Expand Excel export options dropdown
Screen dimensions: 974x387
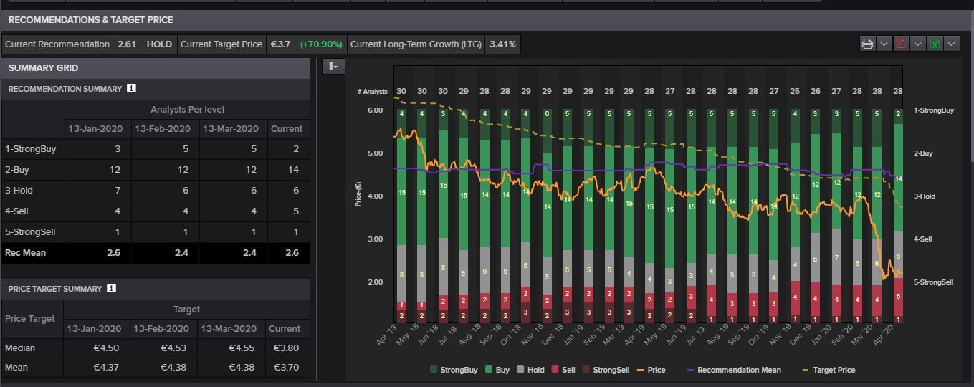tap(951, 44)
